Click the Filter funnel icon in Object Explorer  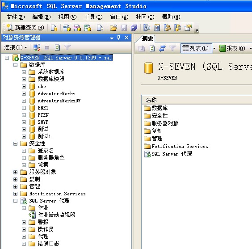click(67, 47)
